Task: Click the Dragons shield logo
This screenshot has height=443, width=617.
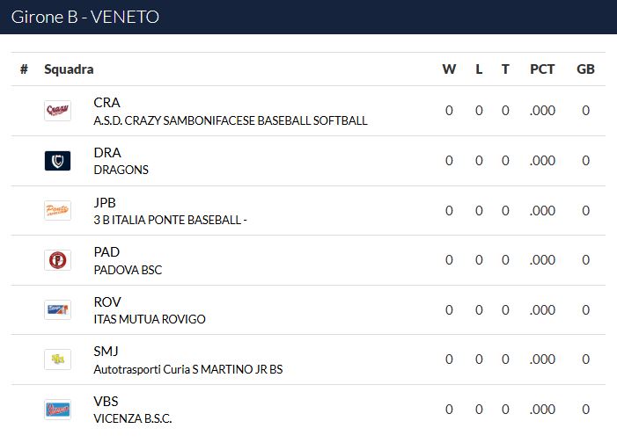Action: 57,161
